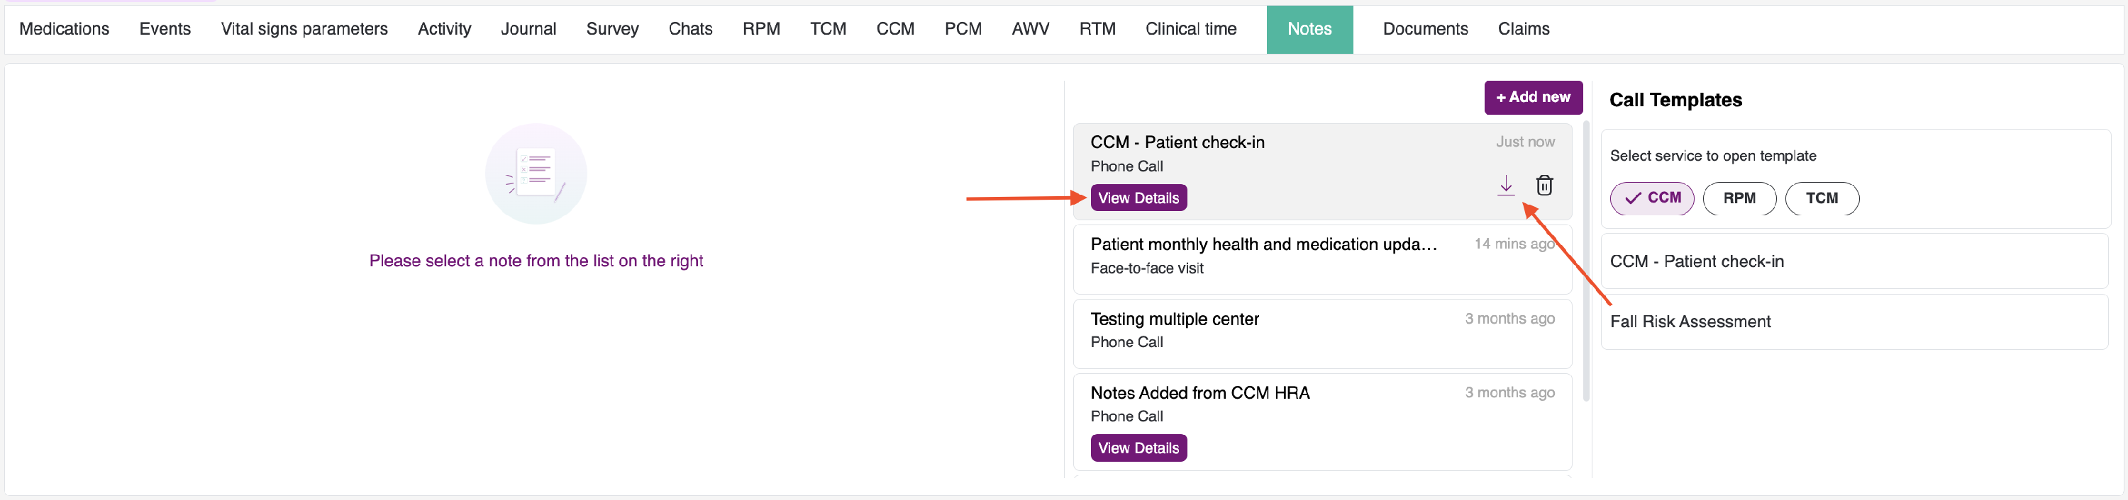Download the CCM - Patient check-in note
This screenshot has width=2128, height=500.
[x=1505, y=185]
